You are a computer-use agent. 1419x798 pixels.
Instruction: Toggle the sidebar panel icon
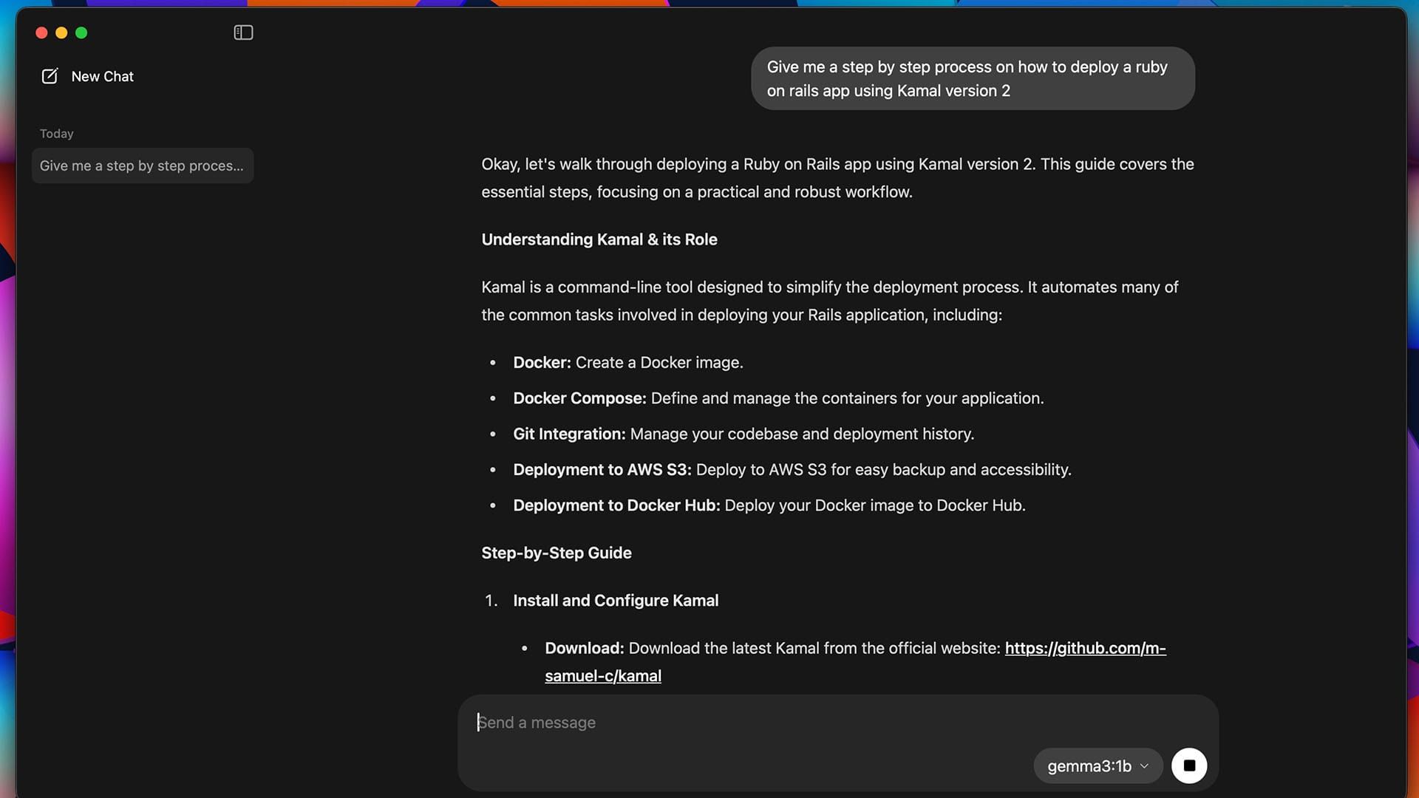pos(243,33)
